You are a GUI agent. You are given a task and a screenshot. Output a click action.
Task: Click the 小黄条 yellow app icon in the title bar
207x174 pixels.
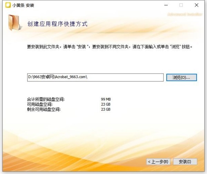point(8,5)
